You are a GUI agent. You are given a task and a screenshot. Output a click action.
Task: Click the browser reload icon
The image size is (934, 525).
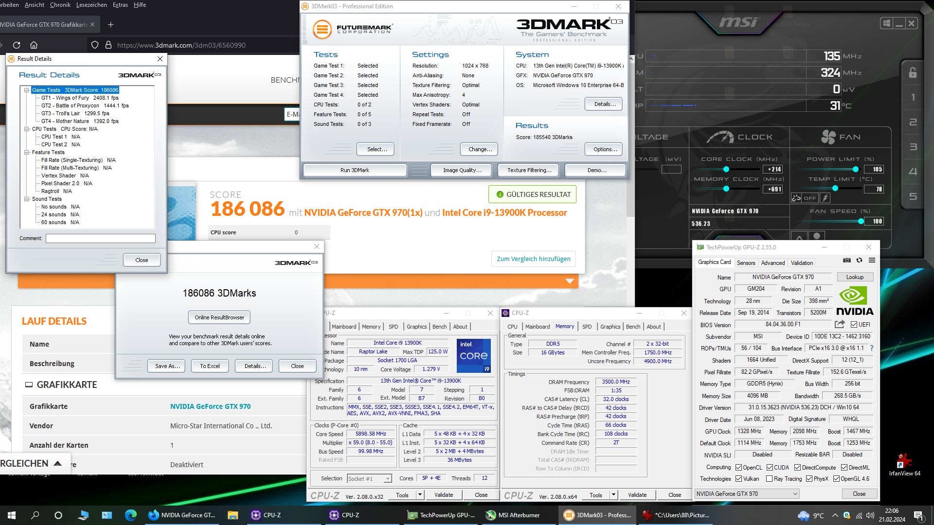pyautogui.click(x=17, y=45)
